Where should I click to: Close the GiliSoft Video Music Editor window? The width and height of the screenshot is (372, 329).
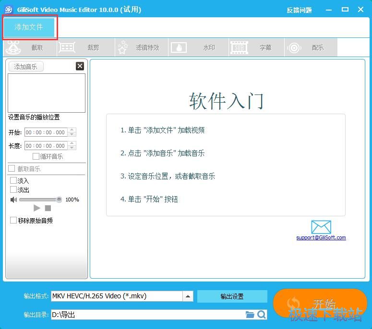click(360, 10)
